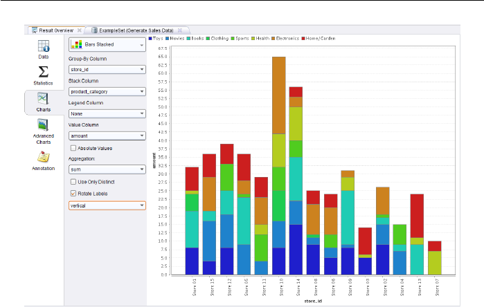
Task: Switch to the Charts view
Action: tap(43, 102)
